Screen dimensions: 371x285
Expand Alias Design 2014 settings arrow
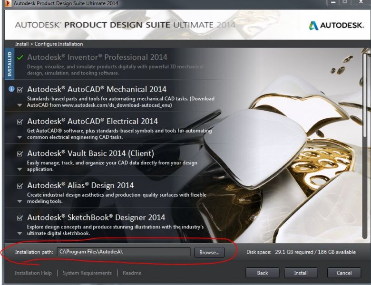coord(20,201)
